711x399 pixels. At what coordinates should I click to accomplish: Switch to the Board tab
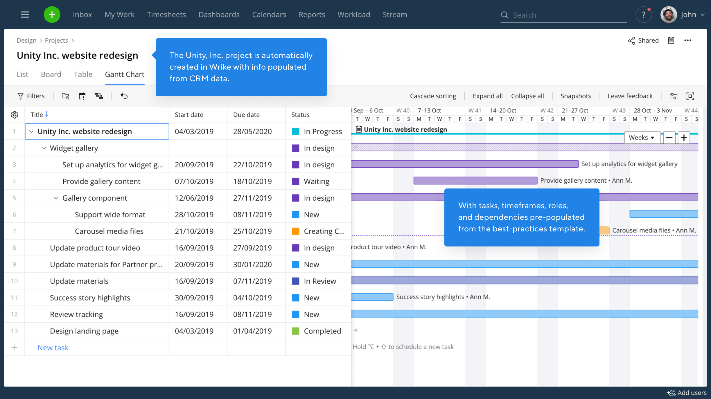[x=51, y=75]
